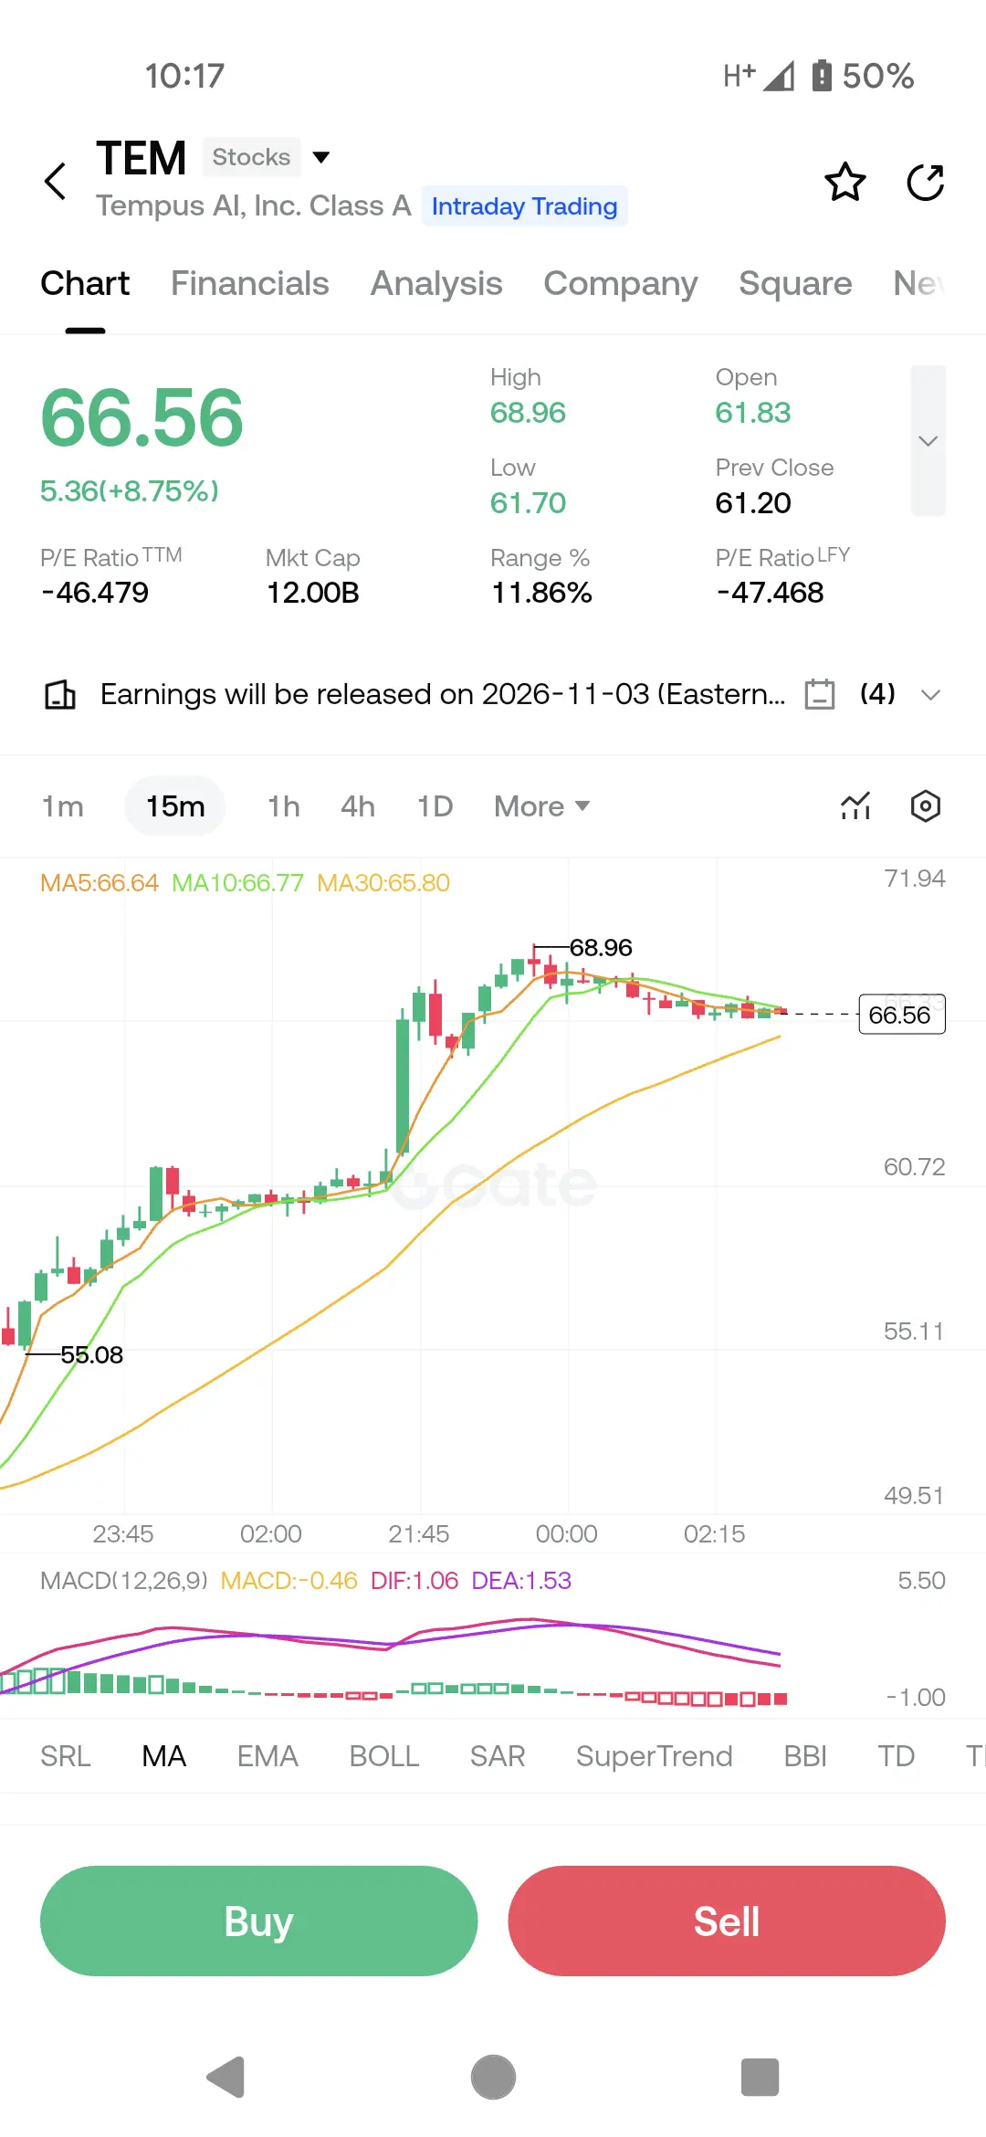Tap the Android back navigation triangle
Image resolution: width=986 pixels, height=2137 pixels.
(x=226, y=2078)
